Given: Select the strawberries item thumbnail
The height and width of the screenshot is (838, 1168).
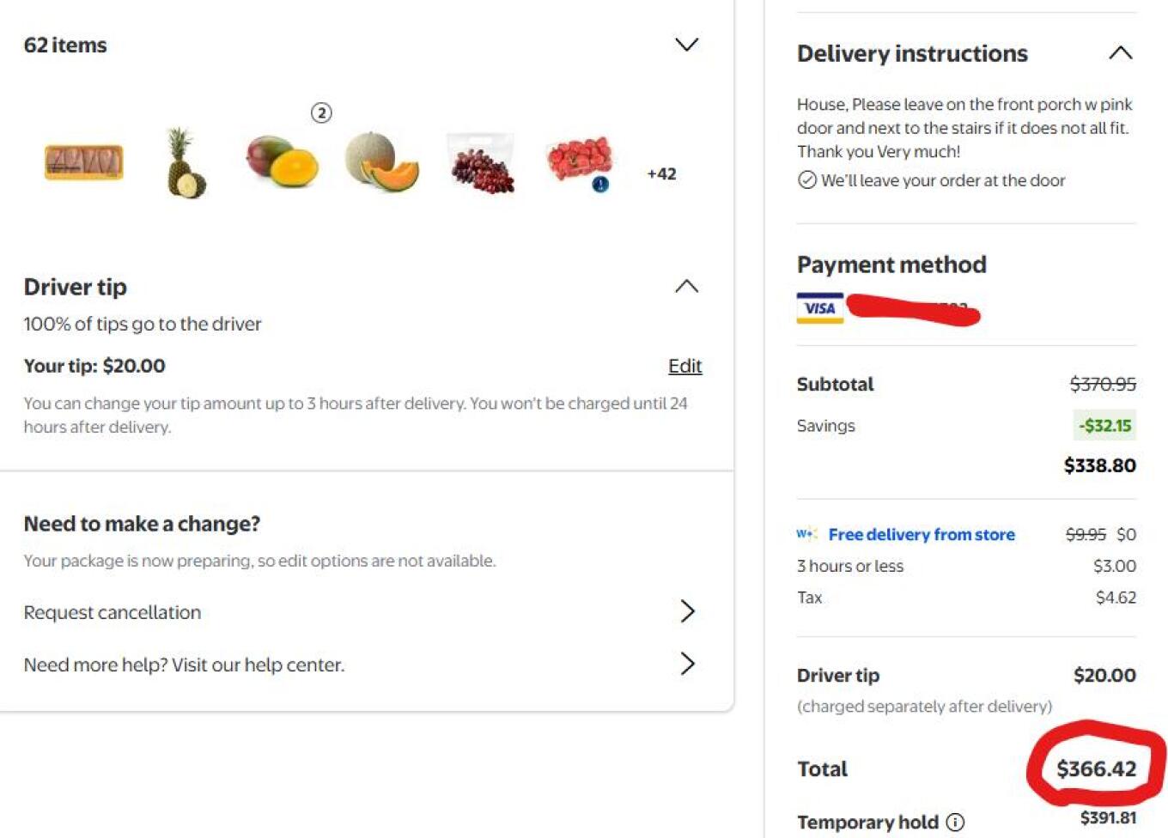Looking at the screenshot, I should [580, 161].
